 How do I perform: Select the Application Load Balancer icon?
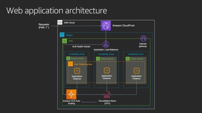pyautogui.click(x=106, y=45)
